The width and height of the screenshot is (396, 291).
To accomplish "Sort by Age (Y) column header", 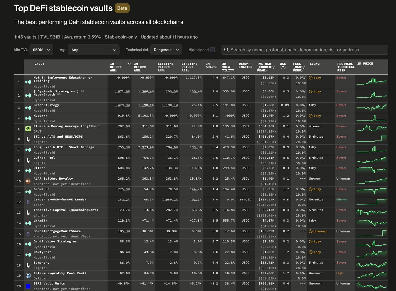I will 283,65.
